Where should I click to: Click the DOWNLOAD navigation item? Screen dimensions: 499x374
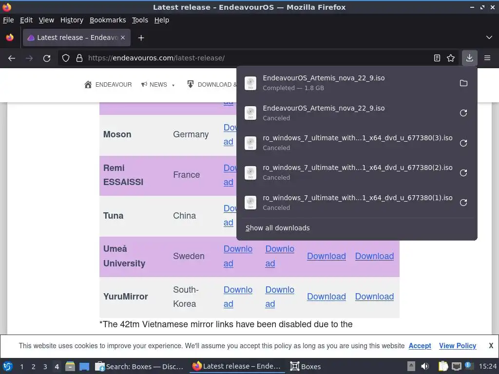click(211, 85)
